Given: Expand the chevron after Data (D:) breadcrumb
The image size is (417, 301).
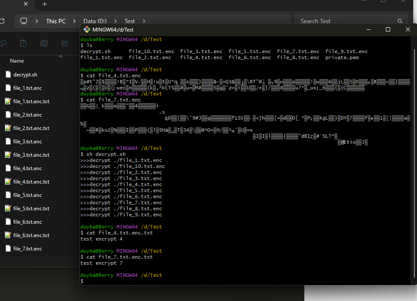Looking at the screenshot, I should pos(115,21).
